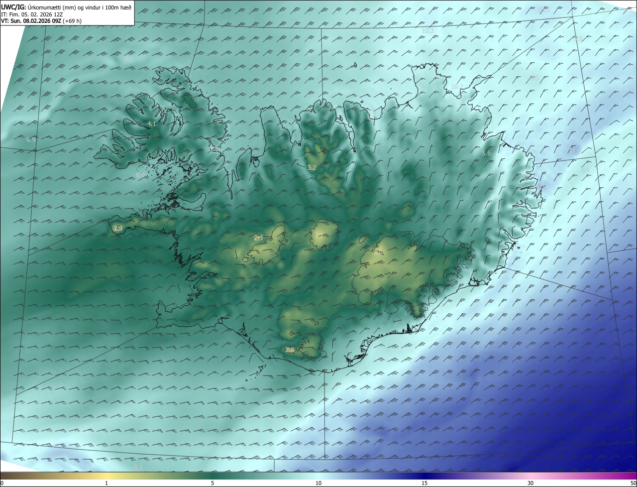Viewport: 637px width, 487px height.
Task: Click the 8.0 value over Breiðafjörður bay
Action: [140, 175]
